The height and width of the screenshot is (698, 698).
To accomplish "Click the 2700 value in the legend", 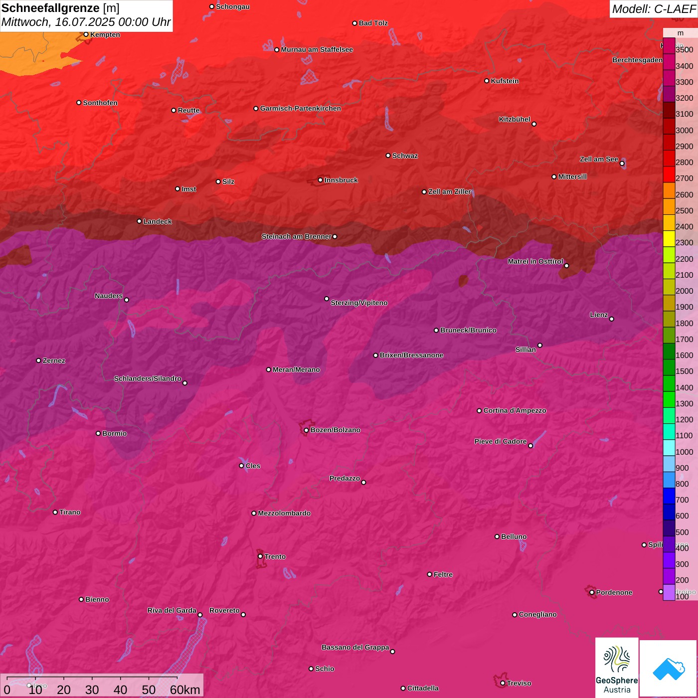I will pos(684,178).
